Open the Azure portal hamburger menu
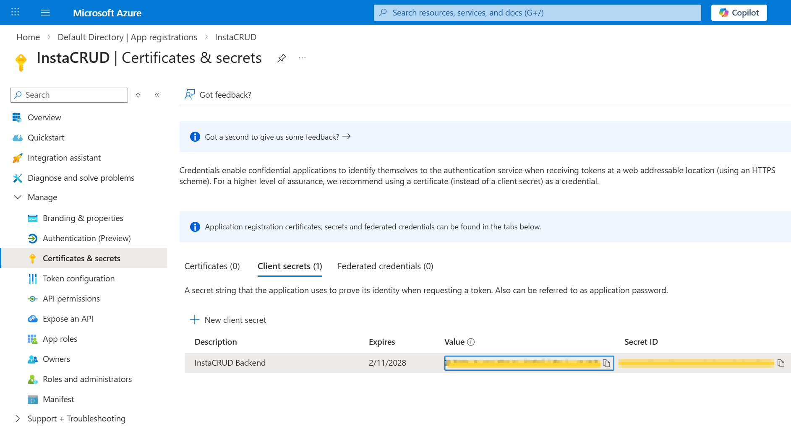Viewport: 791px width, 434px height. point(45,13)
